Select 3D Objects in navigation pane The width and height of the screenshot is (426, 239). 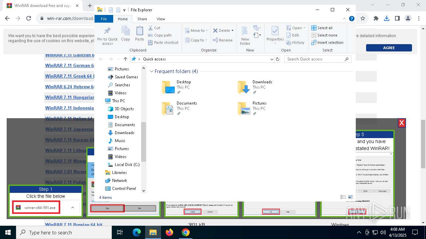click(121, 109)
